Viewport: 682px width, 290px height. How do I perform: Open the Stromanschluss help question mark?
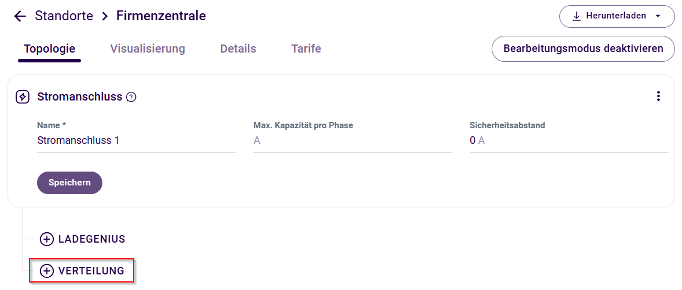[131, 97]
